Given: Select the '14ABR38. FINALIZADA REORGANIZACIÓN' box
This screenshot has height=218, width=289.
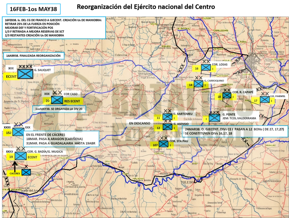Looking at the screenshot, I should pos(34,56).
